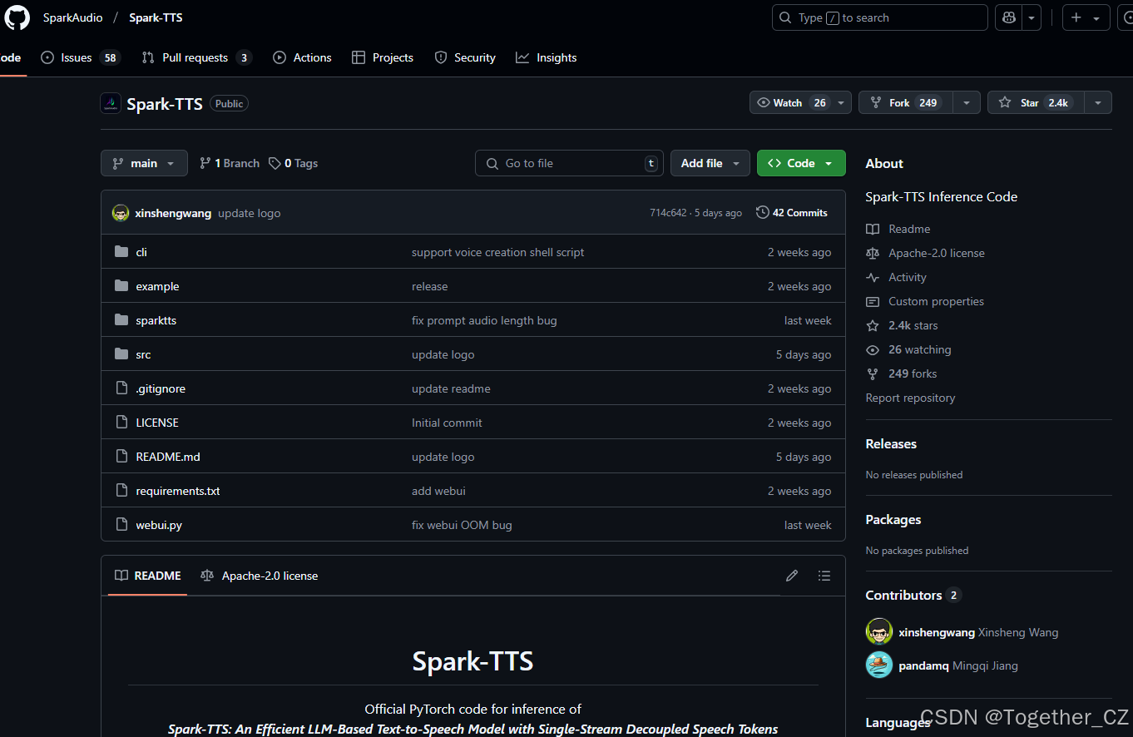The height and width of the screenshot is (737, 1133).
Task: Open the Spark-TTS breadcrumb link
Action: point(156,17)
